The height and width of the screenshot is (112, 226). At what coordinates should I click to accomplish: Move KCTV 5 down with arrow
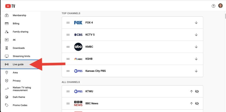(196, 35)
